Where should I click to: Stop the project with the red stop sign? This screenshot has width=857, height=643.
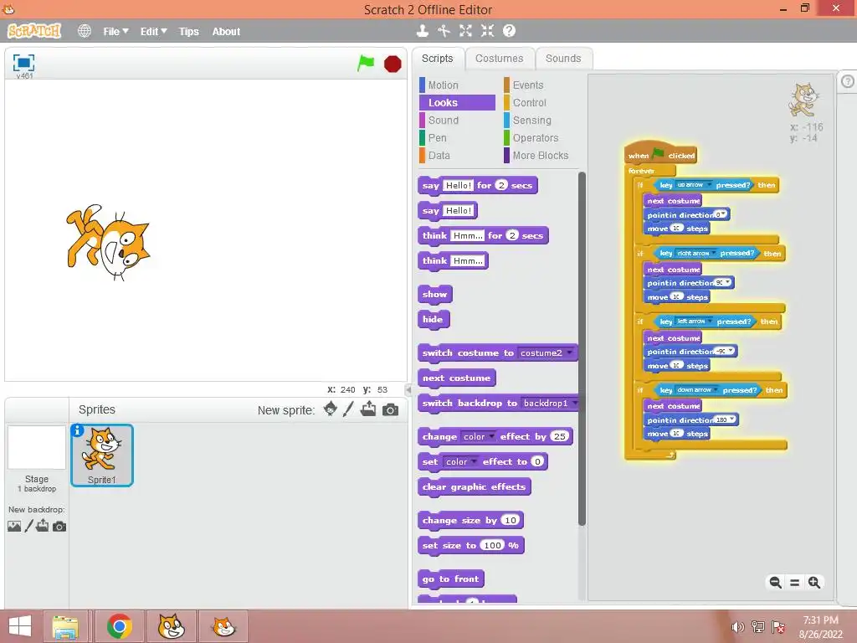(x=393, y=64)
